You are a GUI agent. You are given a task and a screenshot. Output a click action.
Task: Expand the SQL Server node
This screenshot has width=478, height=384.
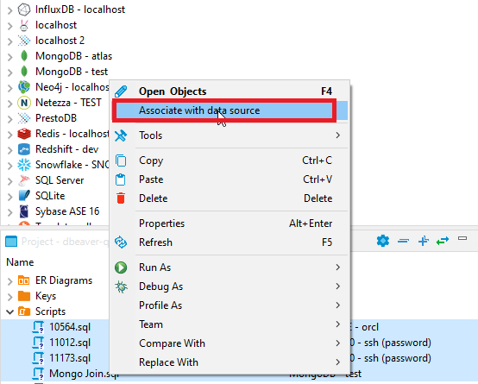click(10, 181)
